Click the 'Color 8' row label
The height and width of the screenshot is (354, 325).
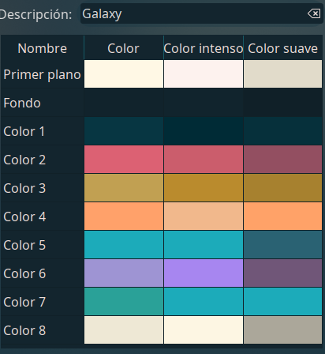(x=24, y=330)
